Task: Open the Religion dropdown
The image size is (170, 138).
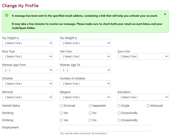Action: point(85,97)
